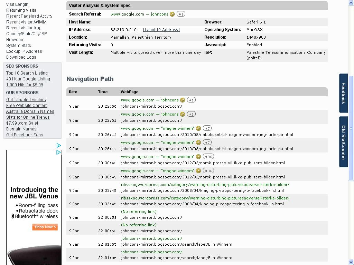Click nabohuset-til-magne-winnem page URL at first 20:26:12 row
Image resolution: width=354 pixels, height=265 pixels.
pyautogui.click(x=207, y=135)
